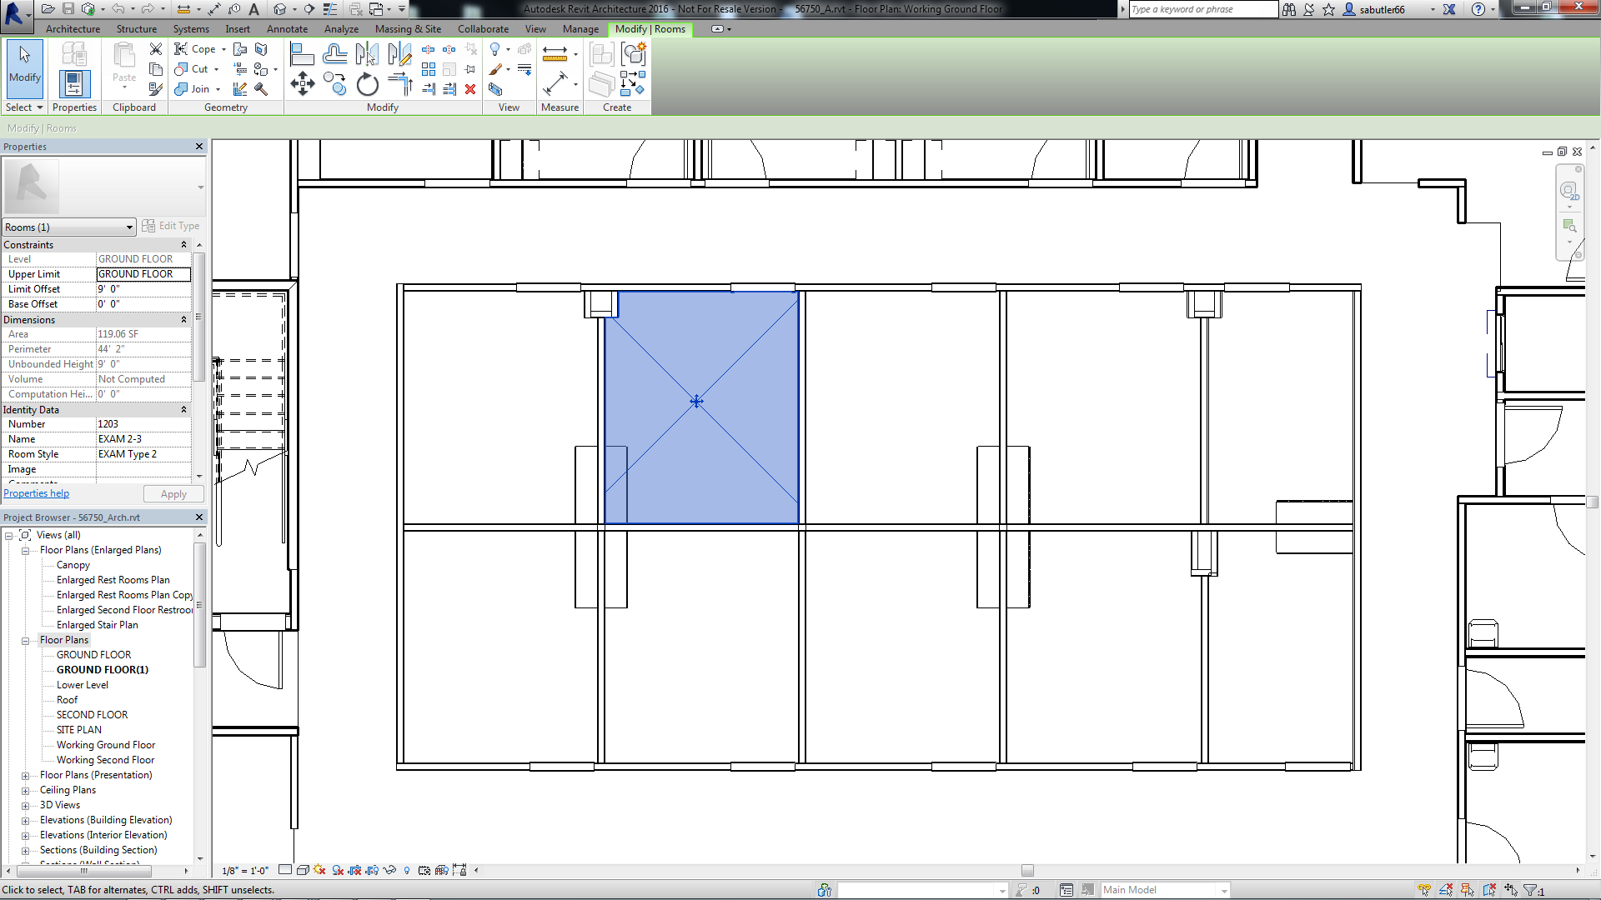Toggle Show Crop Region in view control bar
The width and height of the screenshot is (1601, 900).
[x=372, y=870]
